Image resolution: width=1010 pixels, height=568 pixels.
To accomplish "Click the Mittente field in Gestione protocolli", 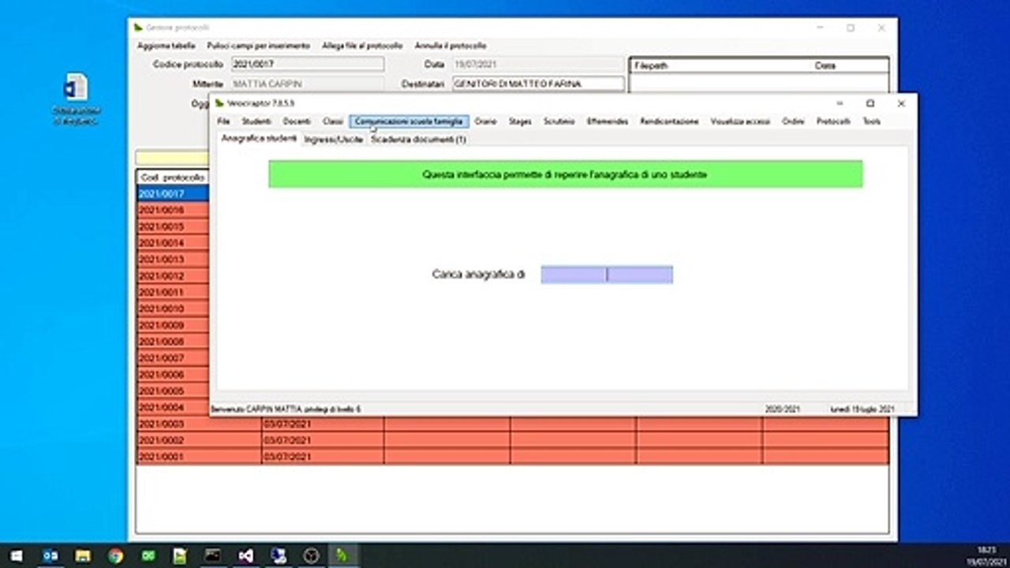I will (308, 84).
